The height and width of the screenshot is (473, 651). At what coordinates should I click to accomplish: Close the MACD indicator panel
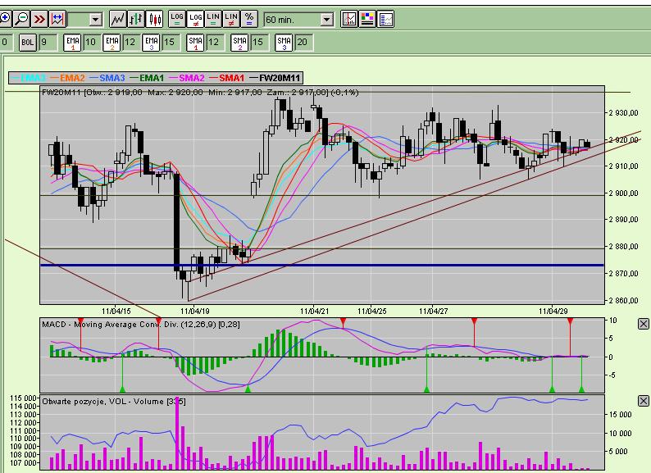coord(643,324)
